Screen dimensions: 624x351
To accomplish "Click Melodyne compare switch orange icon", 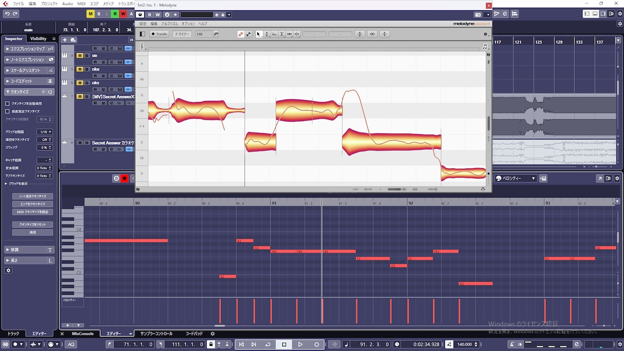I will 240,34.
